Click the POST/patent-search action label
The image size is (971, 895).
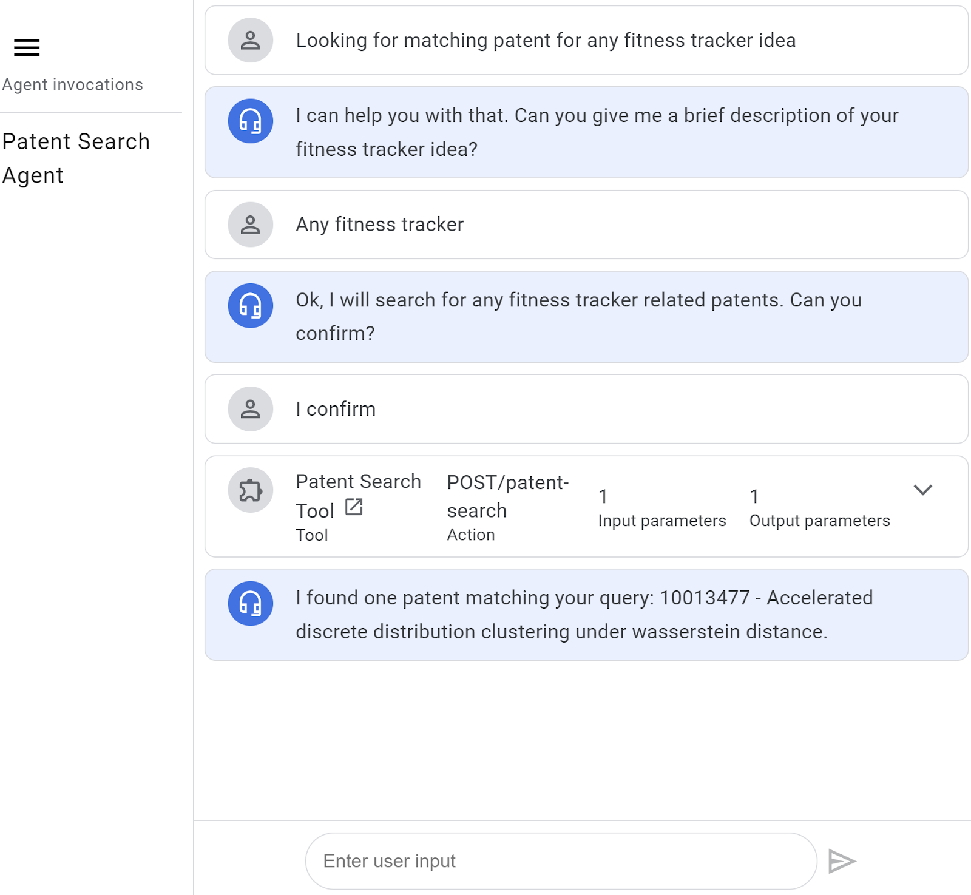507,496
